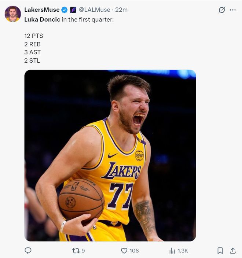The width and height of the screenshot is (242, 258).
Task: Like the post with the heart icon
Action: (x=124, y=251)
